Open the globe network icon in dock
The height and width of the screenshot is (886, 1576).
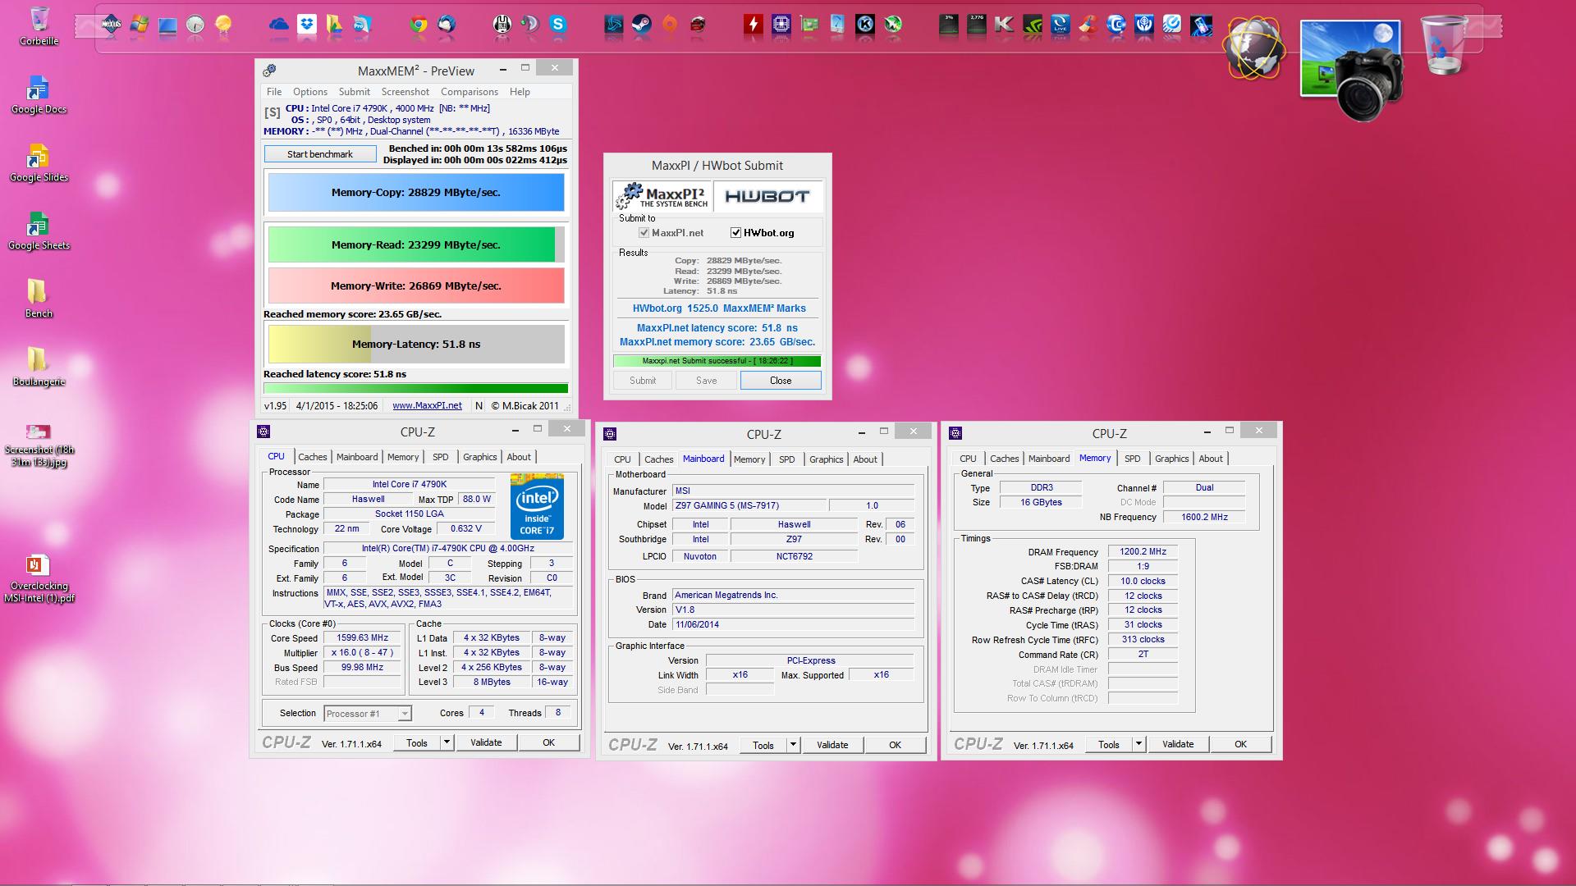tap(1253, 48)
